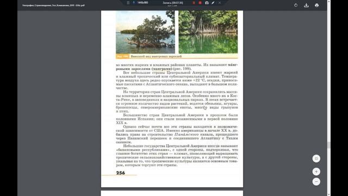Click the italic word 'Панамского' in text
Image resolution: width=348 pixels, height=196 pixels.
187,134
